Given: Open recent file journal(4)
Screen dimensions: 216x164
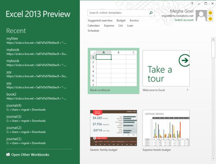Looking at the screenshot, I should coord(26,107).
